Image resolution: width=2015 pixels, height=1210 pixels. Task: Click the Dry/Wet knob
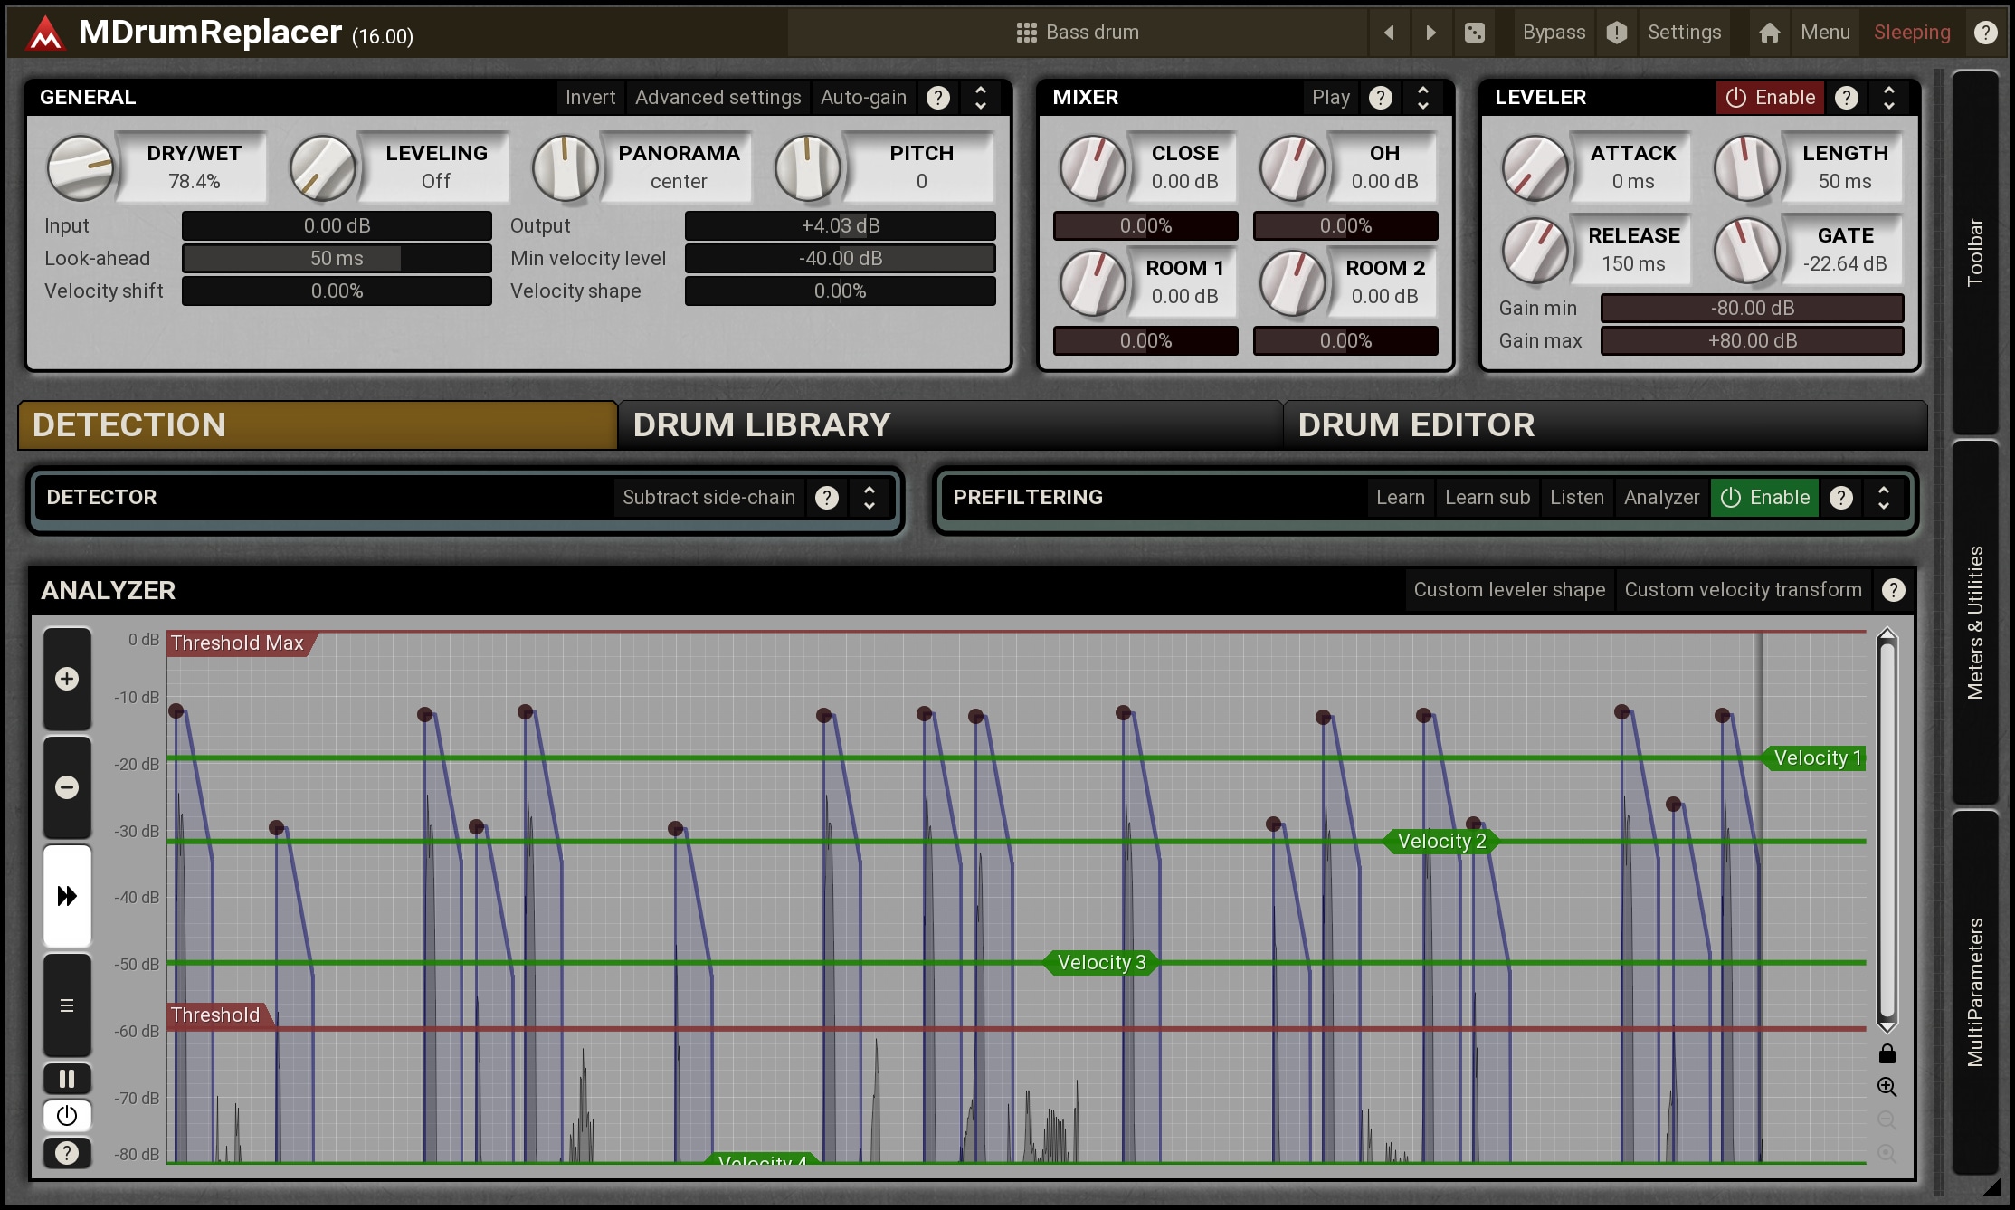coord(80,167)
